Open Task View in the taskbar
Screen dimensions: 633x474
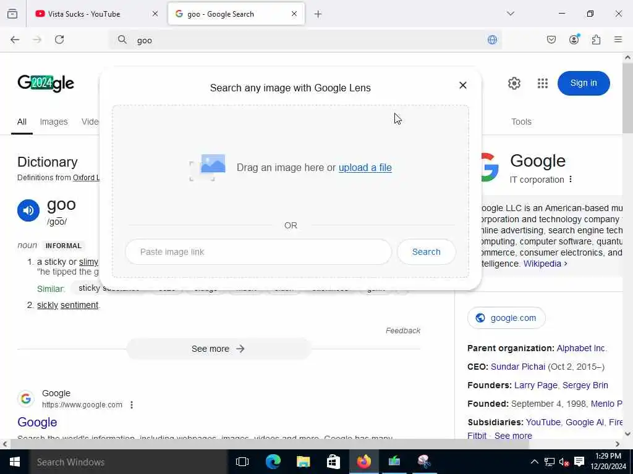242,462
